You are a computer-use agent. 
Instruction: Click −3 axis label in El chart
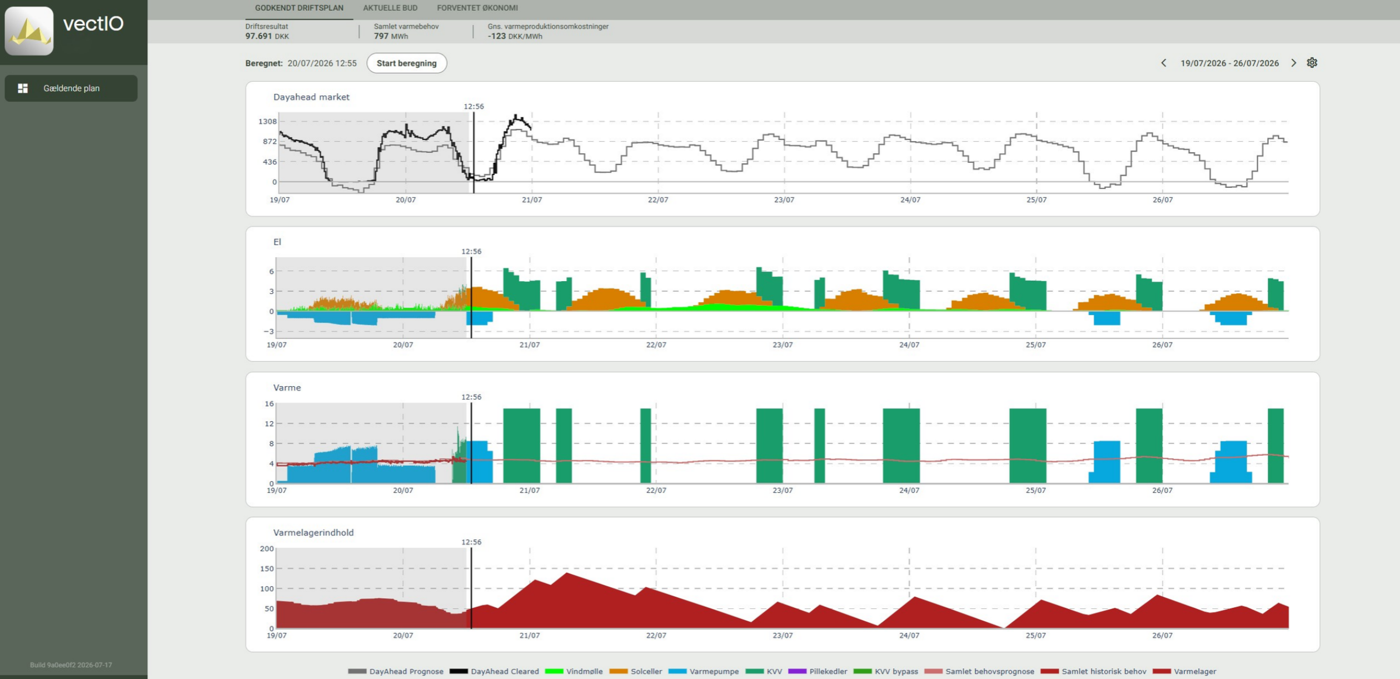[268, 331]
